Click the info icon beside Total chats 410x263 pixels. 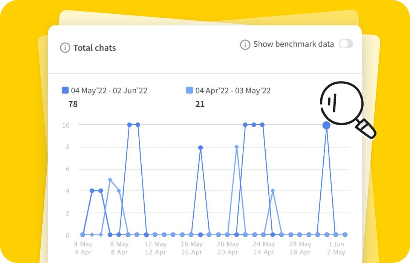pos(66,48)
